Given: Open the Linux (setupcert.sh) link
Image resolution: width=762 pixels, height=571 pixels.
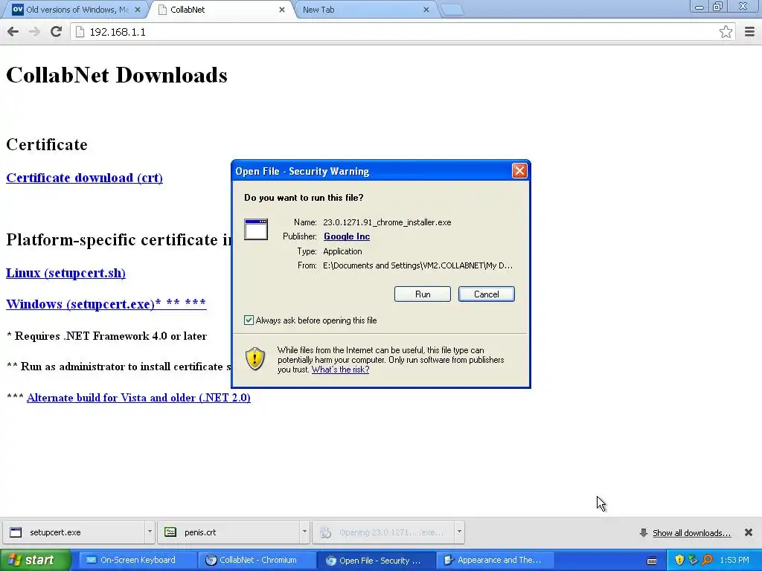Looking at the screenshot, I should coord(65,273).
